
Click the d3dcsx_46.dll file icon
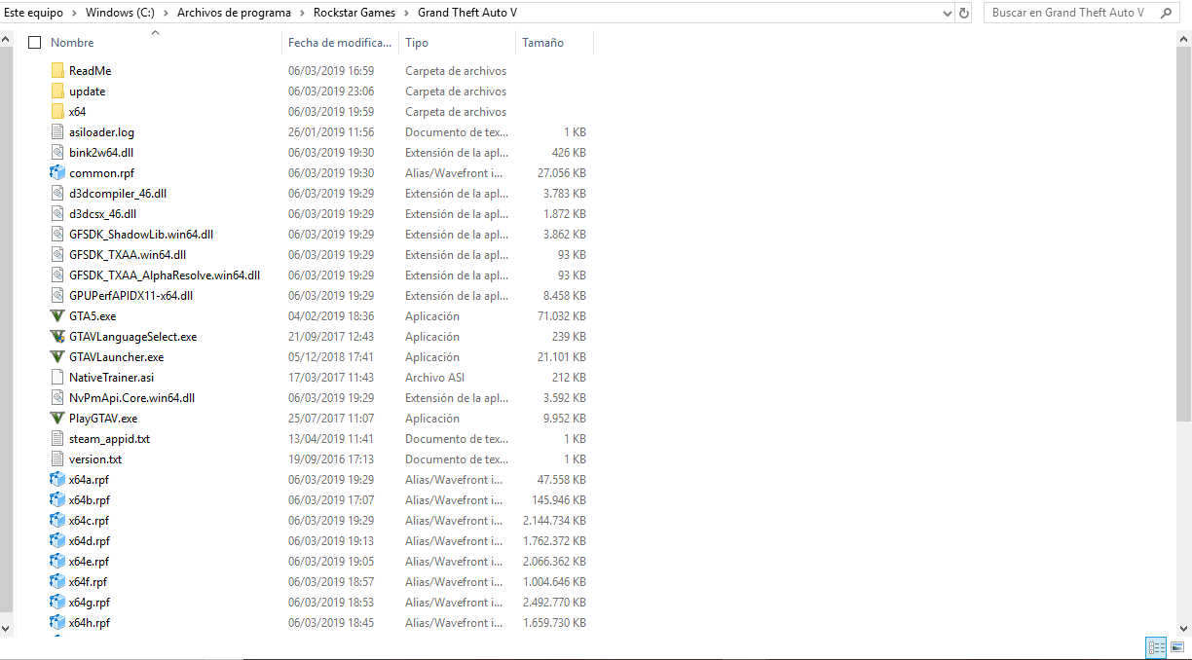pyautogui.click(x=57, y=214)
